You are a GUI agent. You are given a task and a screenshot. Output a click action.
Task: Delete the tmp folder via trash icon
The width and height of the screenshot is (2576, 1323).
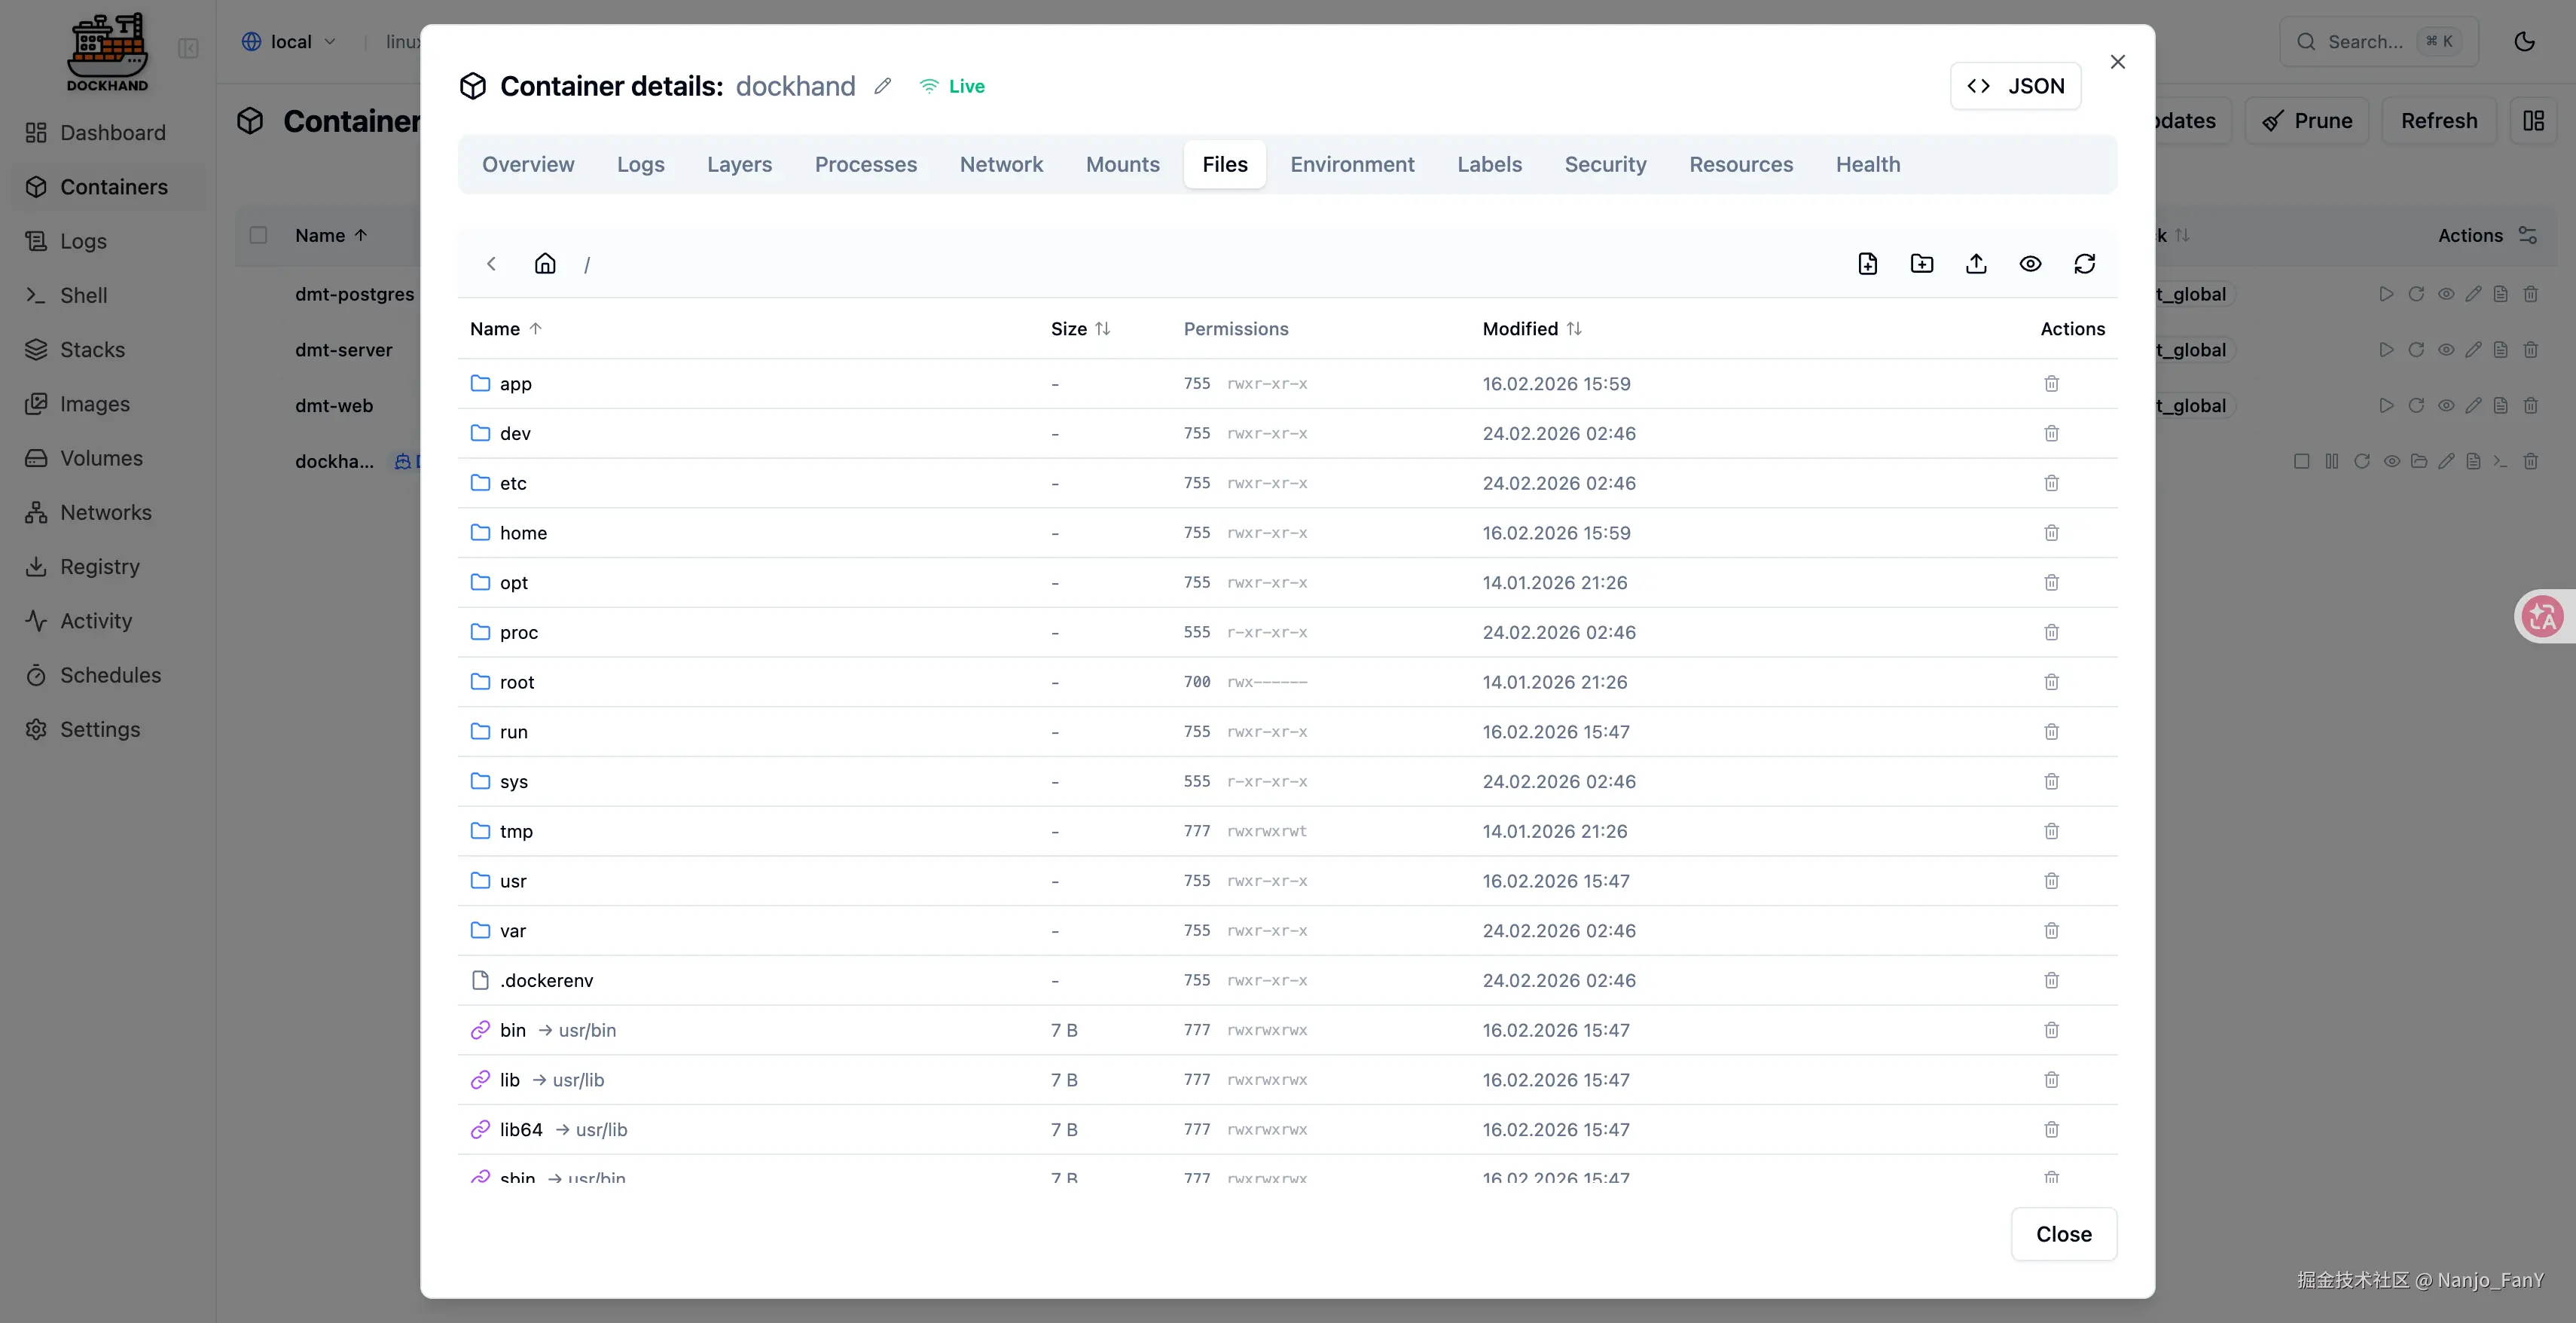(2051, 831)
